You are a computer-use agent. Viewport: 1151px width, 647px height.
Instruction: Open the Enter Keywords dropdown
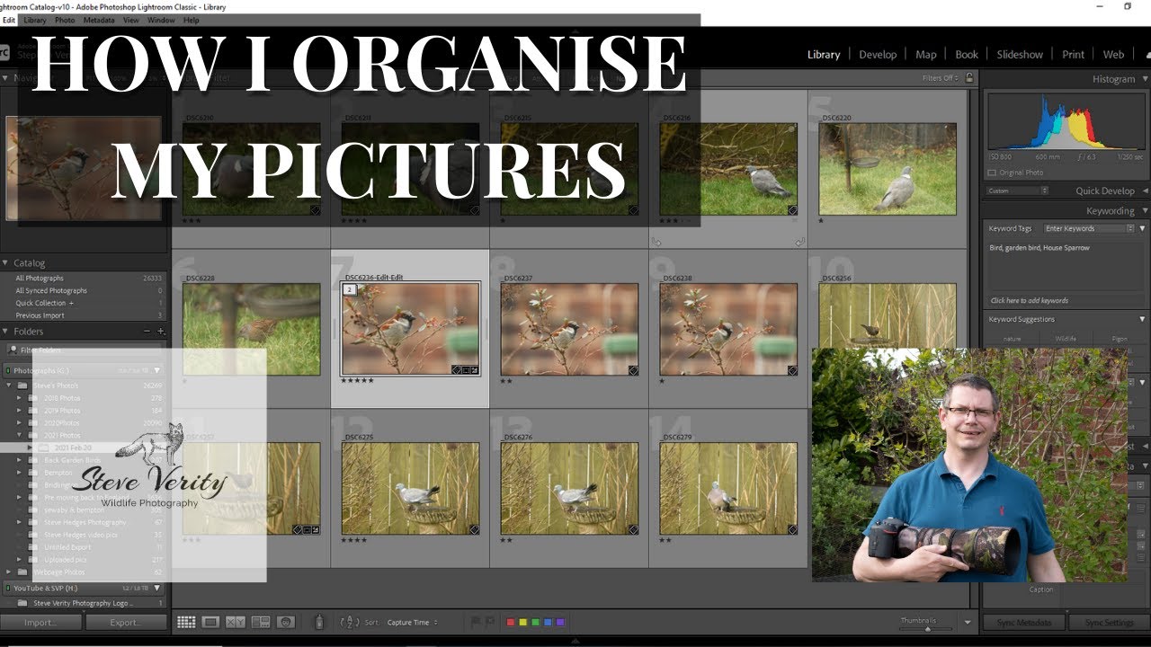[1089, 228]
